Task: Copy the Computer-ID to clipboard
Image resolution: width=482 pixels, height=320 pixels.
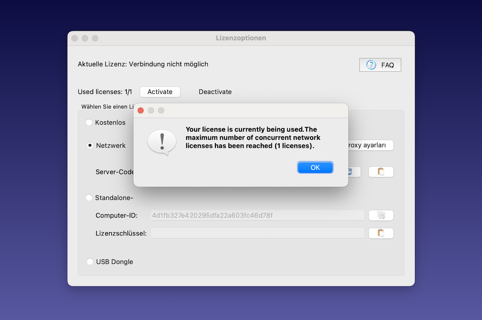Action: coord(381,215)
